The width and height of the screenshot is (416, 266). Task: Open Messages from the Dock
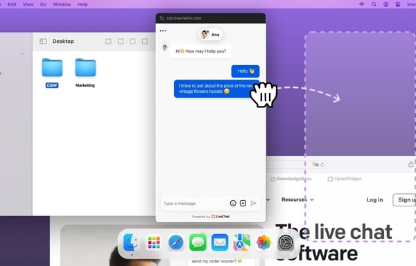198,242
